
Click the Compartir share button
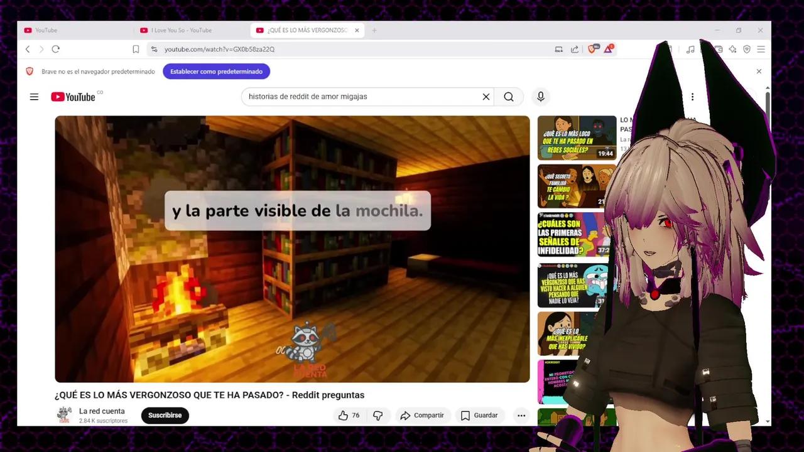click(x=422, y=415)
